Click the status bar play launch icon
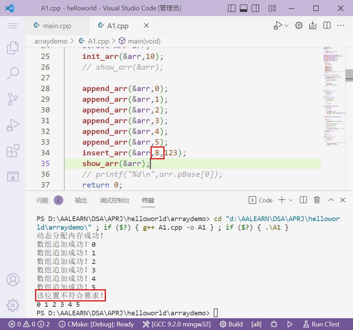353x330 pixels. pos(290,324)
